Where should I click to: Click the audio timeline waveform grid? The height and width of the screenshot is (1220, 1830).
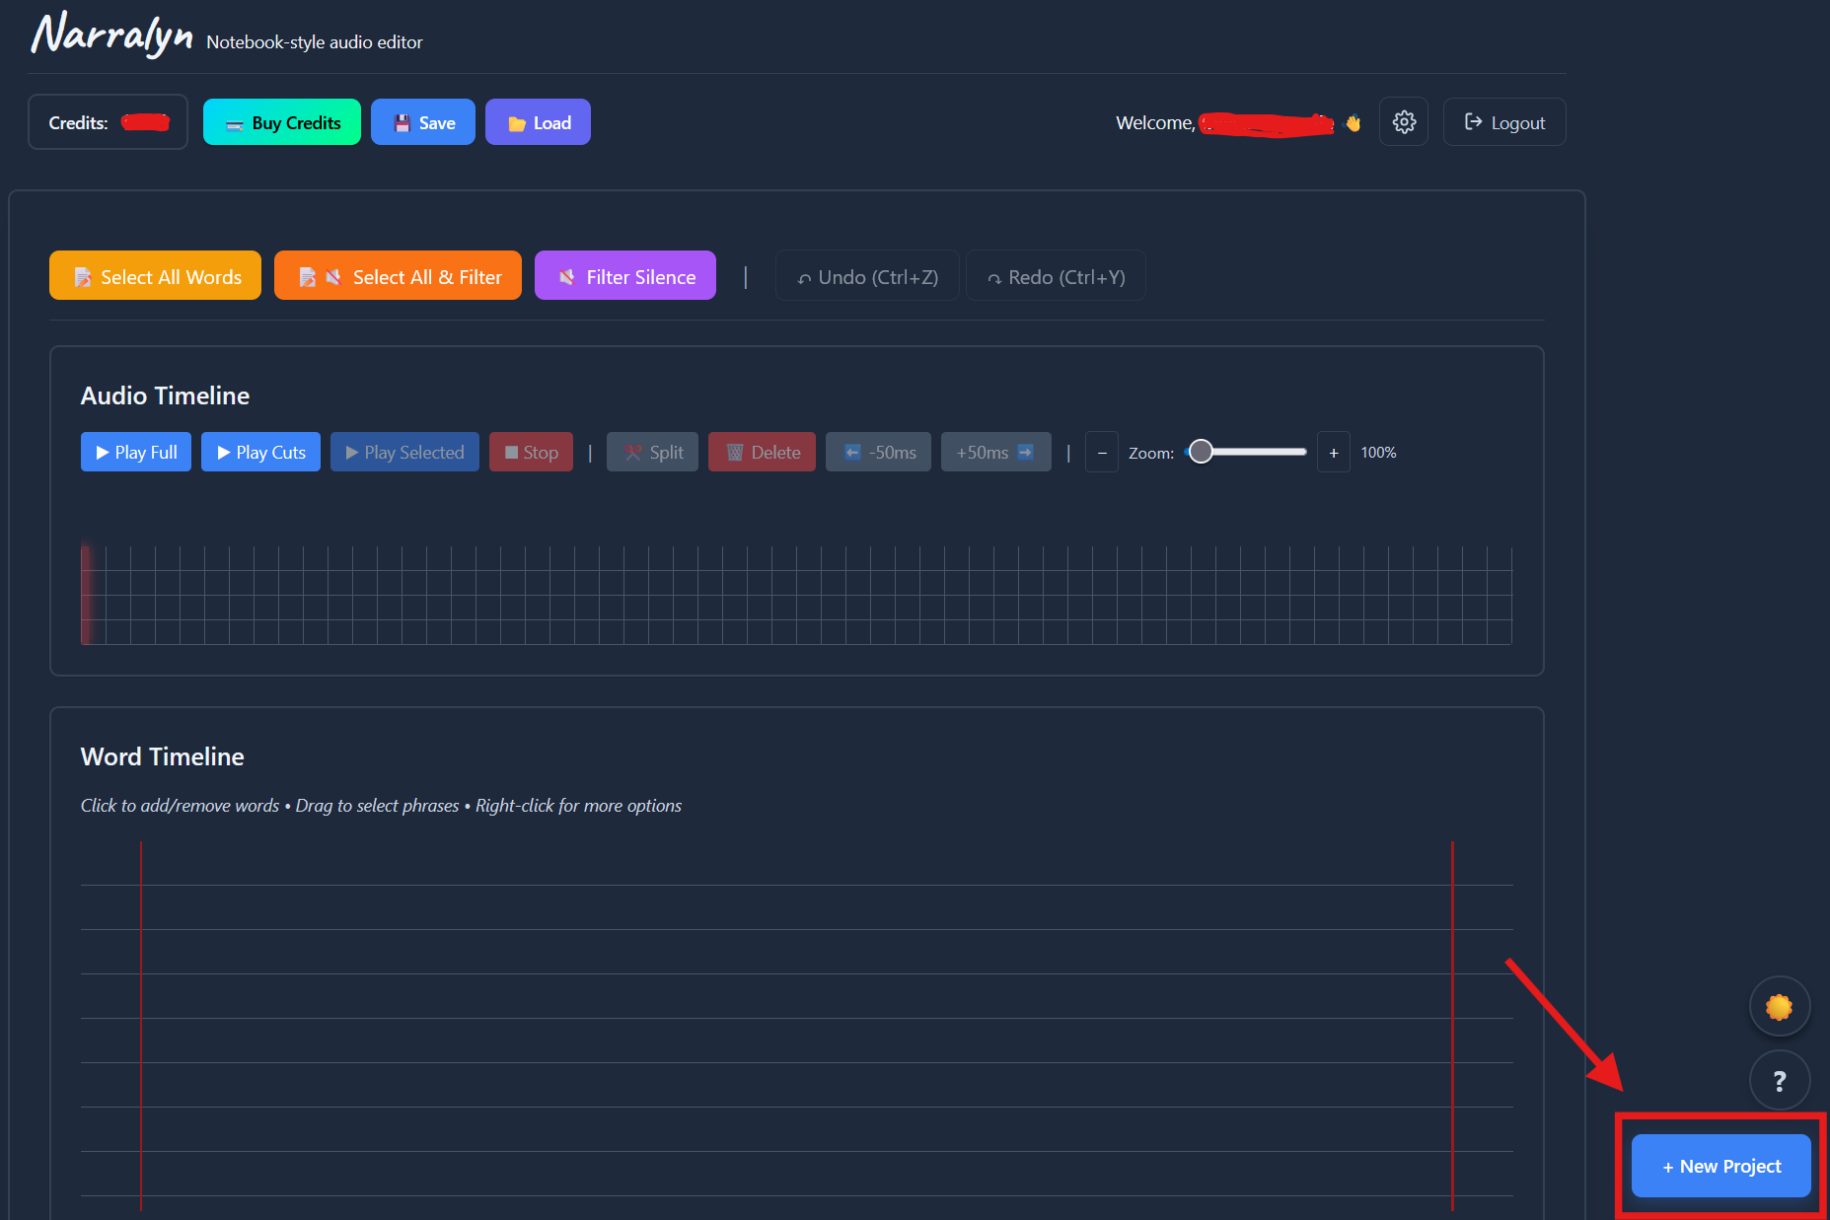796,596
